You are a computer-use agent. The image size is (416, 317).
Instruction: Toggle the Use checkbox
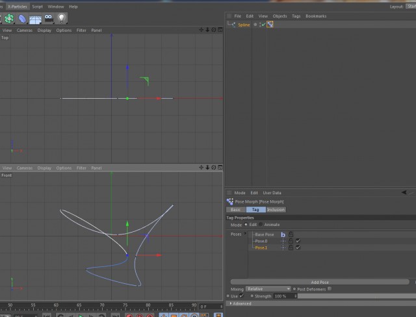pyautogui.click(x=241, y=296)
